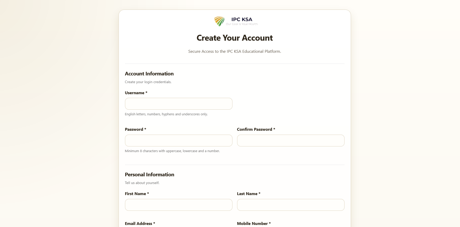Screen dimensions: 460x227
Task: Click the Create Your Account heading
Action: (235, 38)
